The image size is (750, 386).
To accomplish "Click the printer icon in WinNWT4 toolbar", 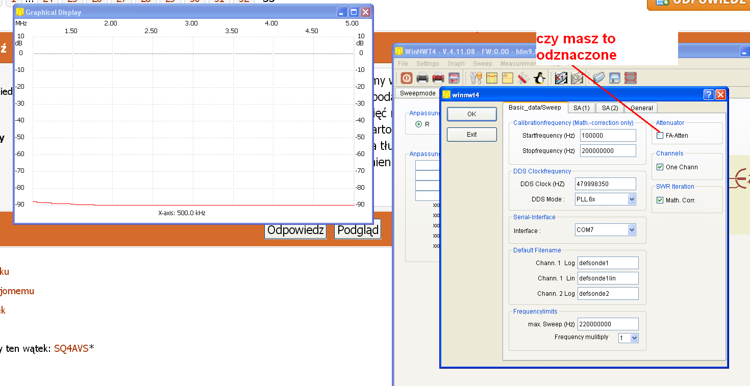I will [422, 78].
